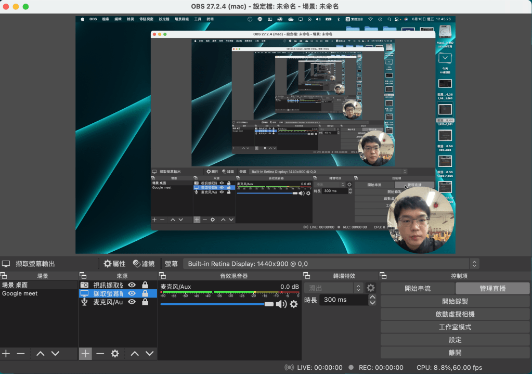Open 濾鏡 filters for the selected source
This screenshot has height=374, width=532.
pyautogui.click(x=144, y=264)
